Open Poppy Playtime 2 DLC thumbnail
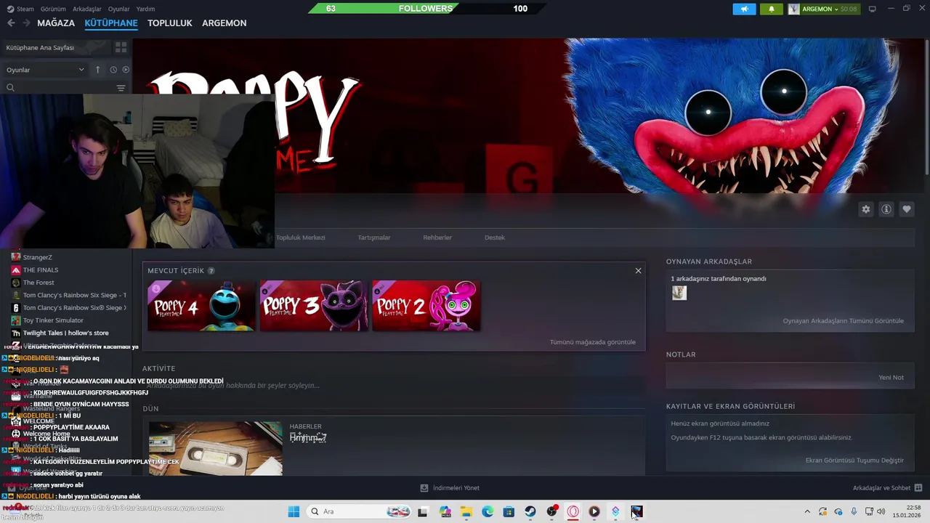 [426, 306]
